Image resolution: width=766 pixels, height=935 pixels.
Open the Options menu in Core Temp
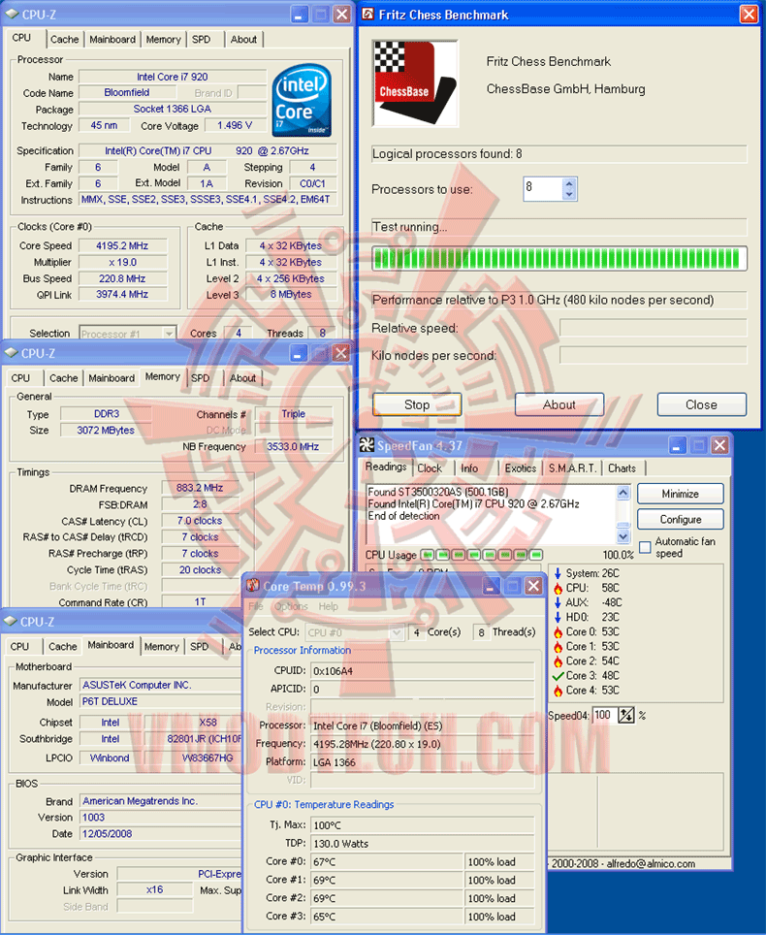(x=291, y=606)
